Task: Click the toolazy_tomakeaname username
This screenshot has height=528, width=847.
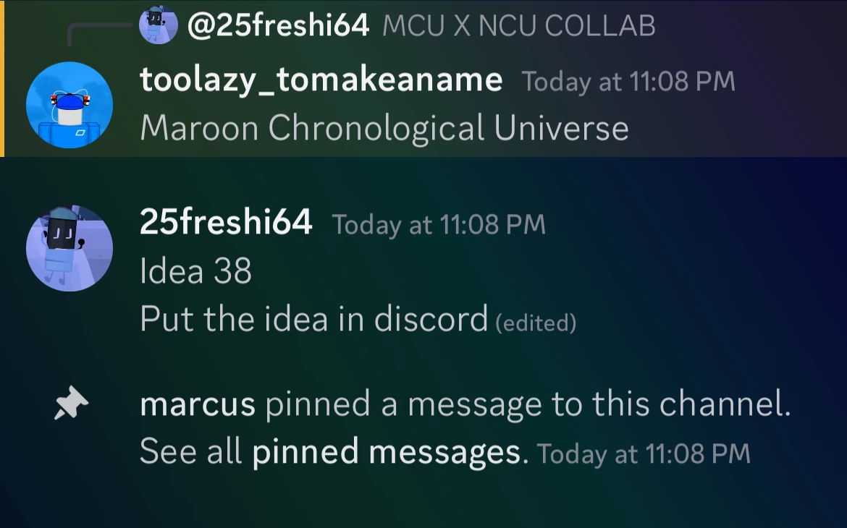Action: coord(321,80)
